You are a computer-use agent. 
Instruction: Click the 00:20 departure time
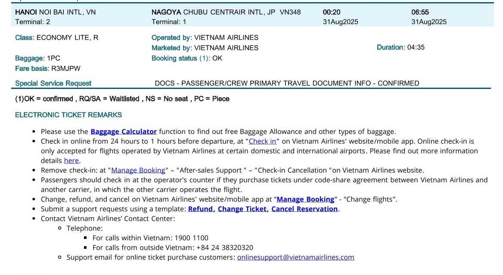[x=331, y=12]
